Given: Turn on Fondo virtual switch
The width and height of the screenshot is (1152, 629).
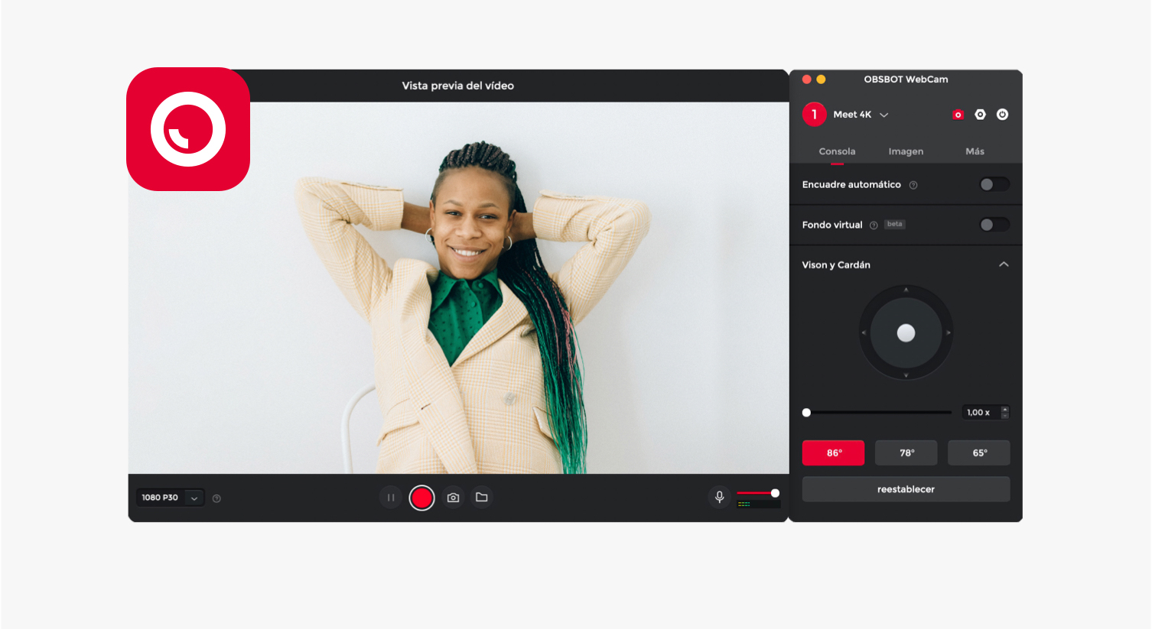Looking at the screenshot, I should 994,225.
